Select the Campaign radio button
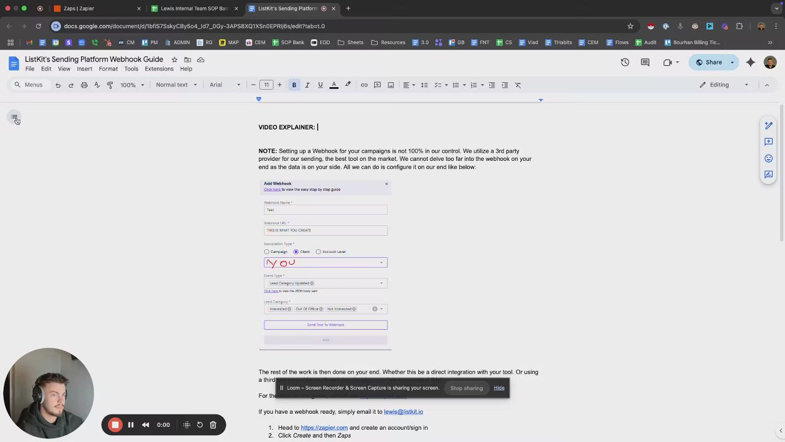The width and height of the screenshot is (785, 442). click(267, 252)
